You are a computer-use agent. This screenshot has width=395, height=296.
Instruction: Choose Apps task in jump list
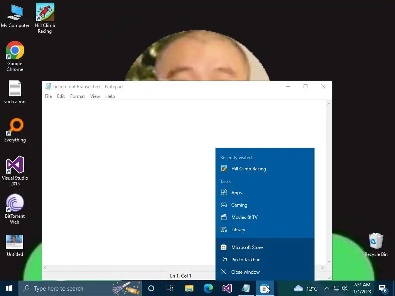[x=265, y=193]
